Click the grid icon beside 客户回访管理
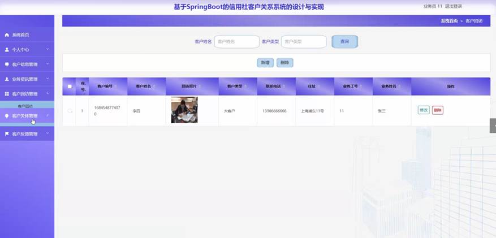The height and width of the screenshot is (238, 496). (x=7, y=94)
